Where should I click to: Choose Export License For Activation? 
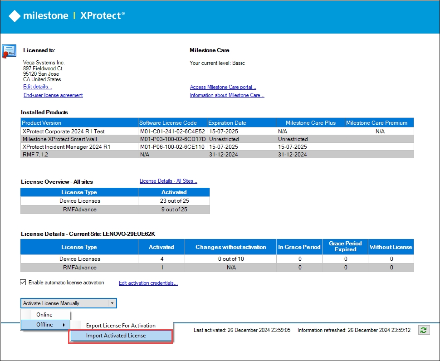point(121,326)
